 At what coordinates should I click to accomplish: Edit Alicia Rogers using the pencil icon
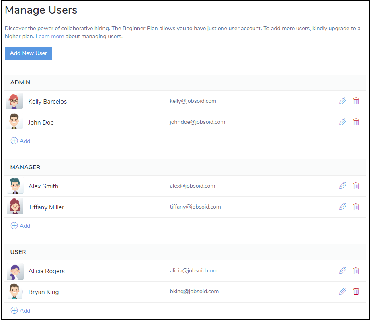coord(342,271)
